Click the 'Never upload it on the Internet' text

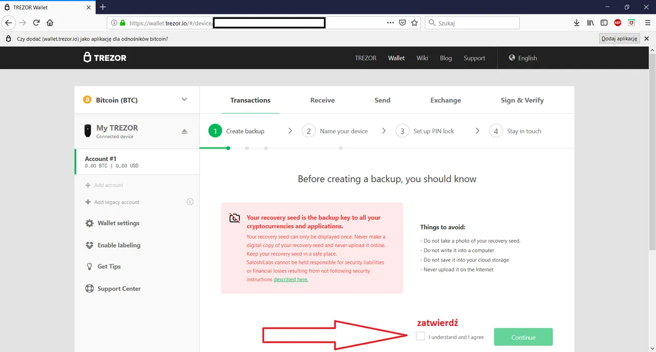point(458,270)
